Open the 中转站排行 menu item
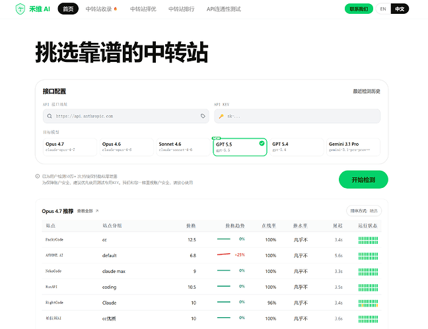Viewport: 428px width, 329px height. 181,9
